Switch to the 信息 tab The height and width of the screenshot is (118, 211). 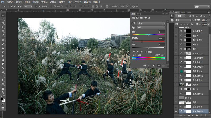point(139,14)
